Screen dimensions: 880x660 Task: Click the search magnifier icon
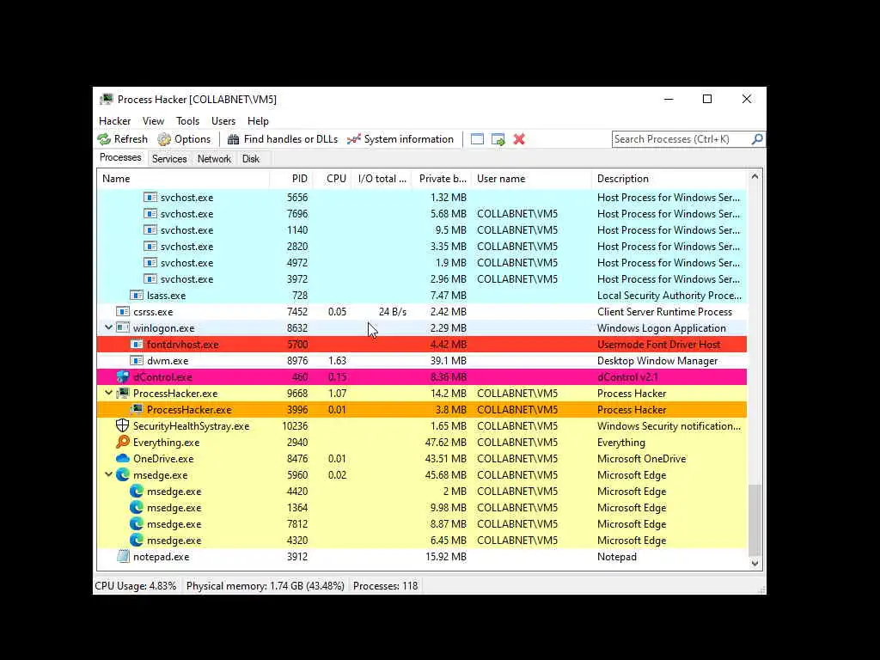(757, 138)
